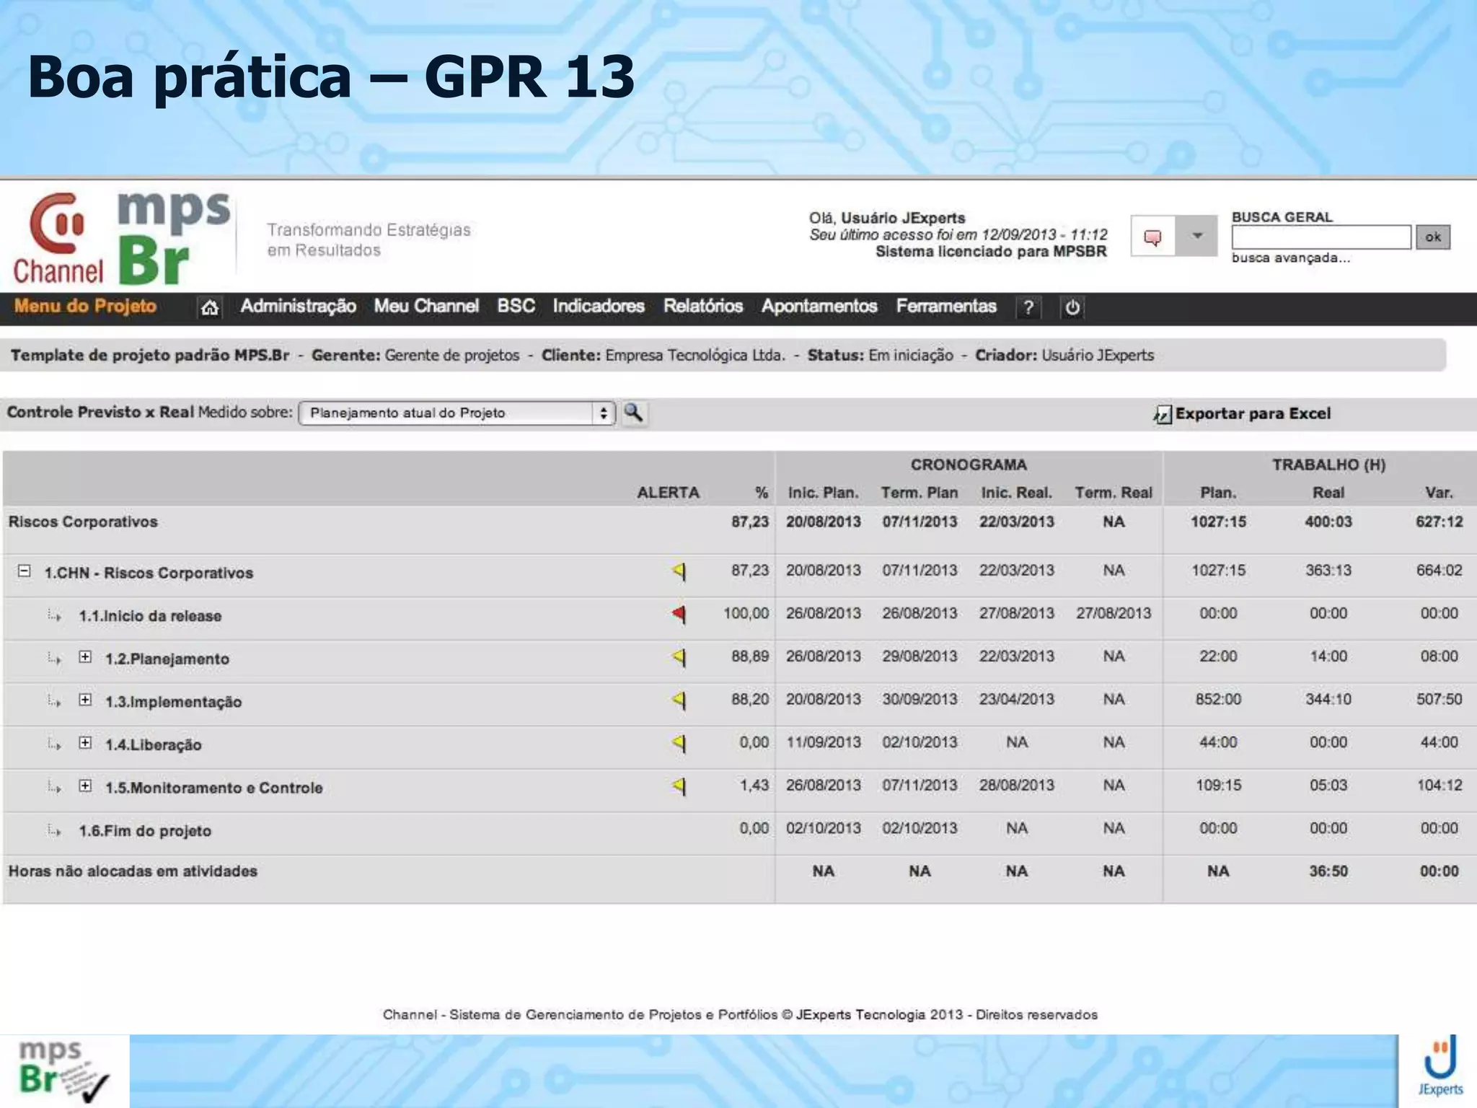Open the Administração menu

(x=298, y=306)
